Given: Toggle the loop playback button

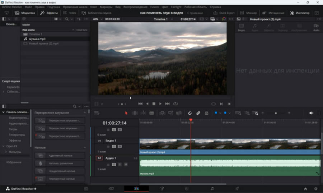Looking at the screenshot, I should coord(175,104).
